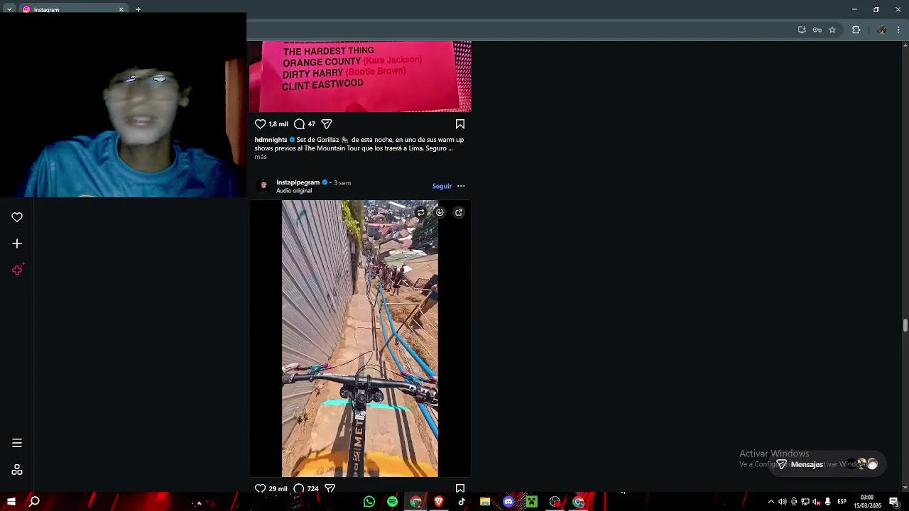
Task: Expand the caption with 'más'
Action: tap(261, 157)
